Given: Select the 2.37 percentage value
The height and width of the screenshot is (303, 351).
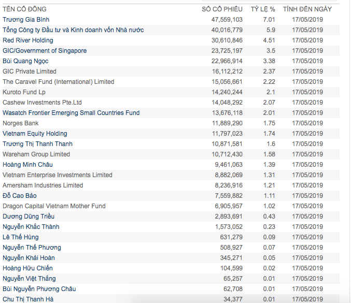Looking at the screenshot, I should point(269,71).
